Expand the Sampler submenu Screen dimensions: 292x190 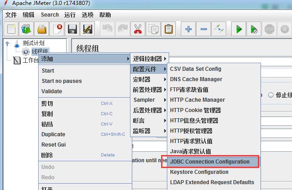pyautogui.click(x=149, y=100)
